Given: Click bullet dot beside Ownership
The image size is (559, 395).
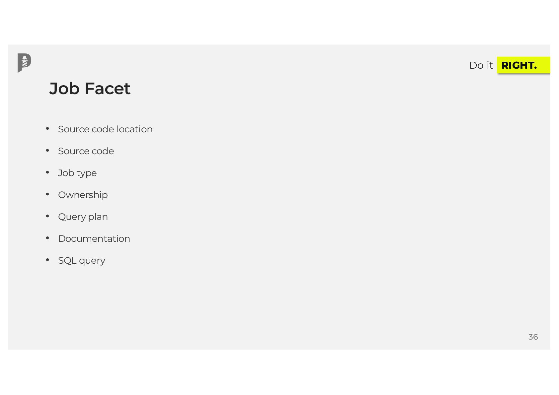Looking at the screenshot, I should click(x=47, y=194).
